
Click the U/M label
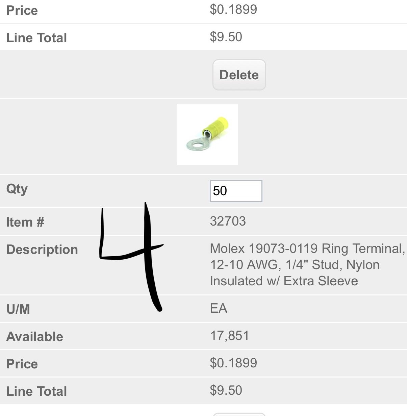(x=18, y=309)
